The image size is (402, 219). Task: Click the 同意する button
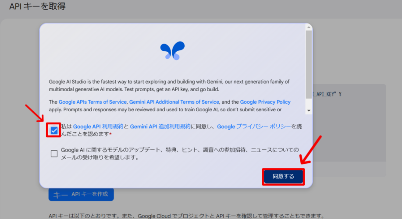coord(283,177)
